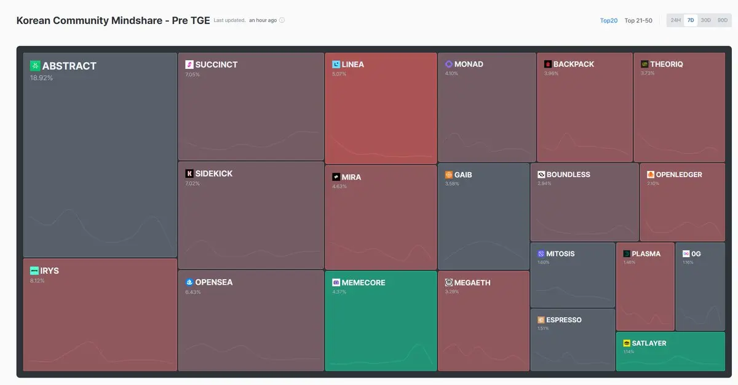Open the LINEA project name

353,64
